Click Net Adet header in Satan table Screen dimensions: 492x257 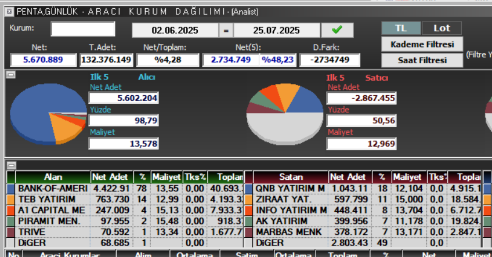(349, 177)
